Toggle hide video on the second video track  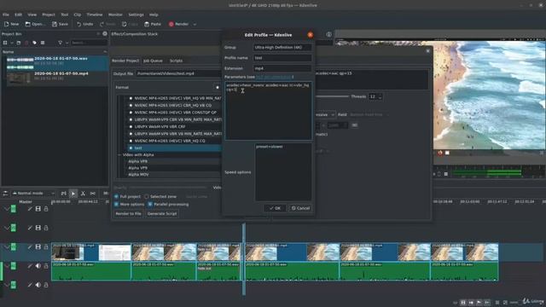pyautogui.click(x=38, y=228)
